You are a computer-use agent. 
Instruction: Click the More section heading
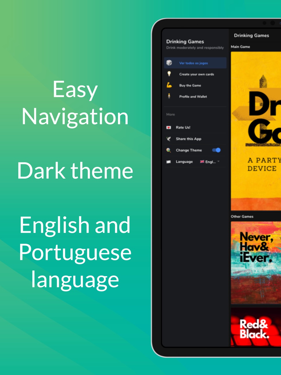[x=171, y=115]
